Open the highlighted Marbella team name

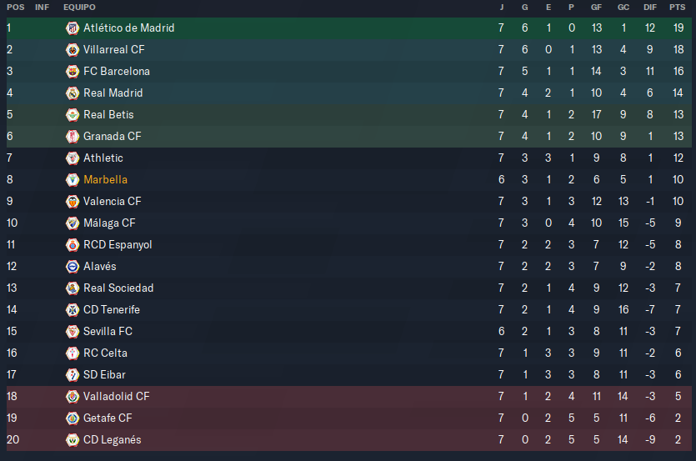[x=106, y=180]
